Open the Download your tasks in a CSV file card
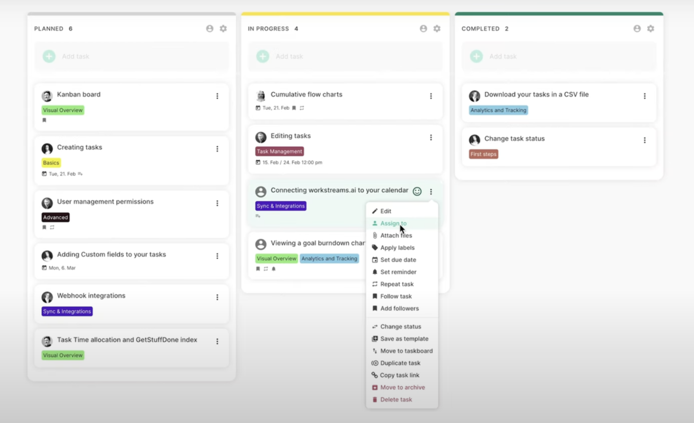Image resolution: width=694 pixels, height=423 pixels. point(536,94)
